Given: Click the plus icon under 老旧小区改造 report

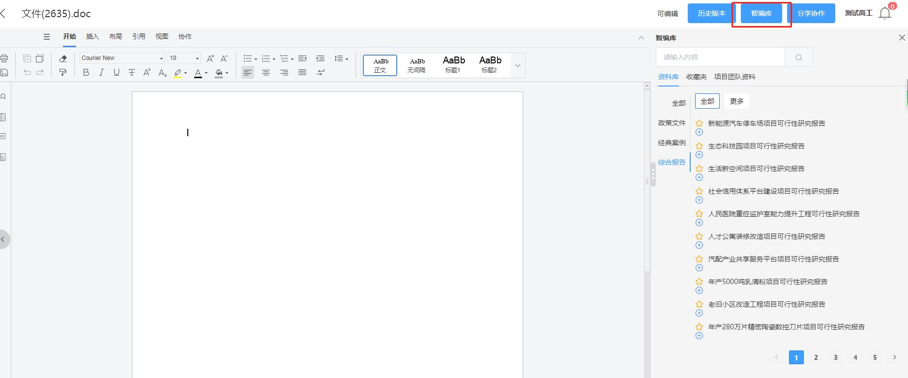Looking at the screenshot, I should (x=699, y=313).
